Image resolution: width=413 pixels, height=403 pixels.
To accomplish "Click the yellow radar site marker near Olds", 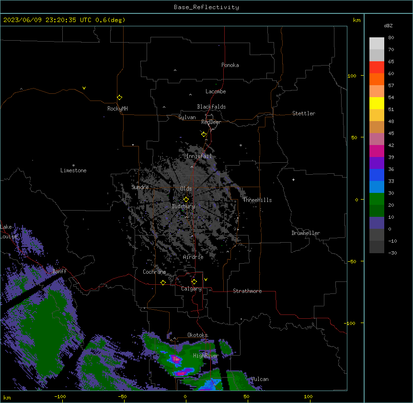I will point(186,199).
